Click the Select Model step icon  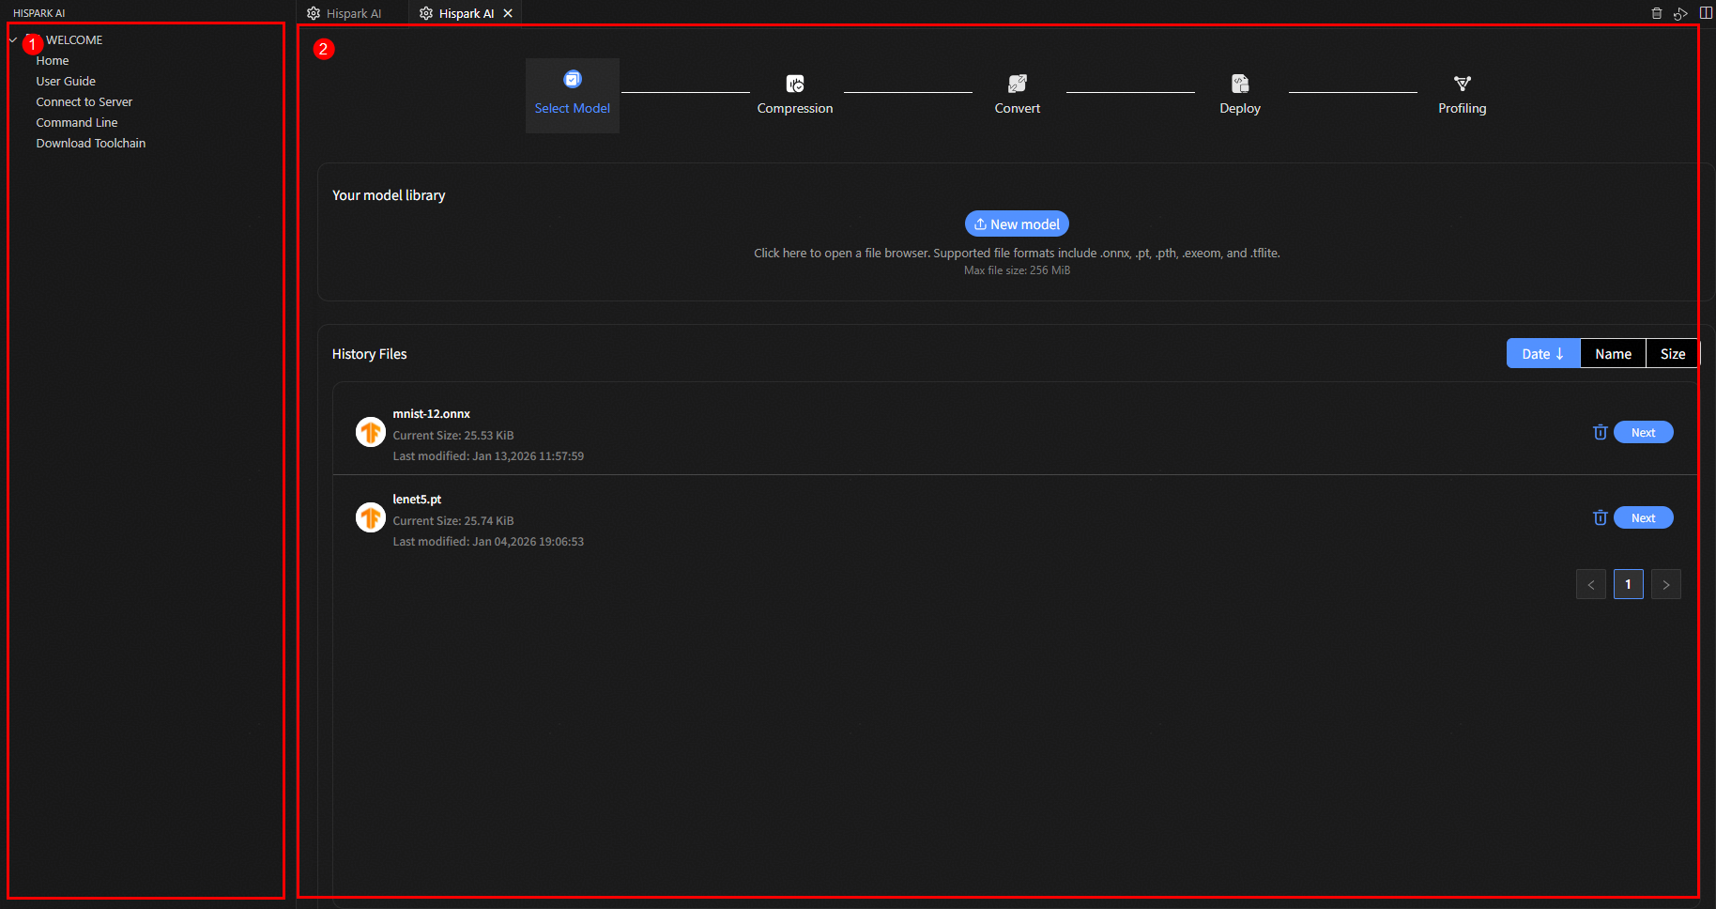572,80
